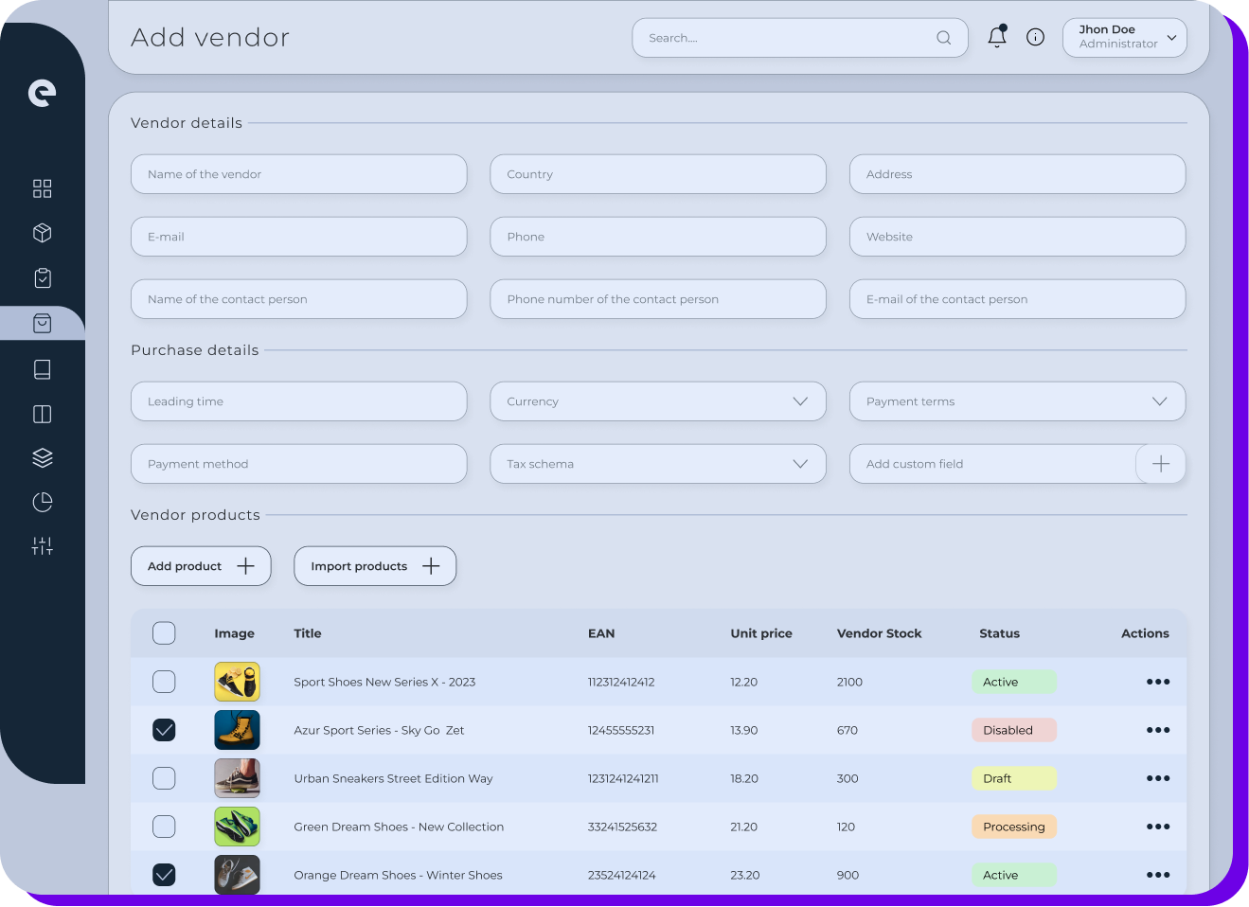The image size is (1249, 907).
Task: Uncheck the Azur Sport Series row
Action: (x=164, y=730)
